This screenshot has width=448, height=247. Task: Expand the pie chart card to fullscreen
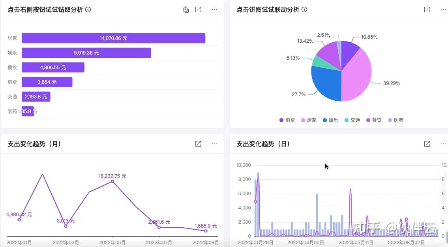pyautogui.click(x=427, y=9)
